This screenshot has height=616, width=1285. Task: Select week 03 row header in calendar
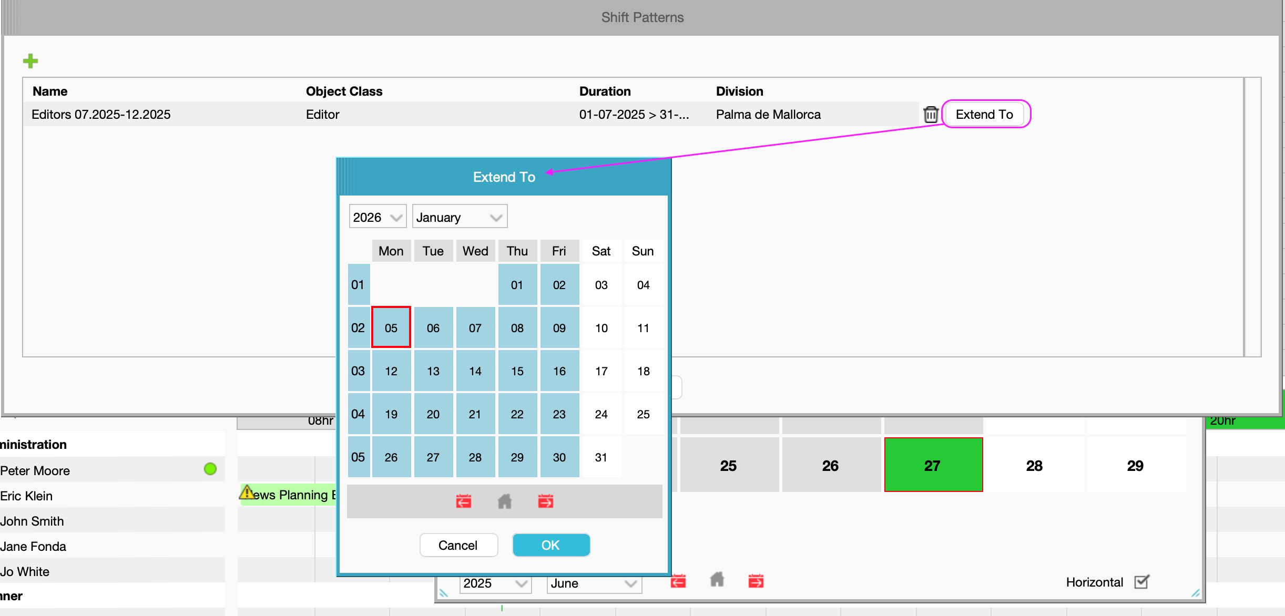tap(358, 371)
